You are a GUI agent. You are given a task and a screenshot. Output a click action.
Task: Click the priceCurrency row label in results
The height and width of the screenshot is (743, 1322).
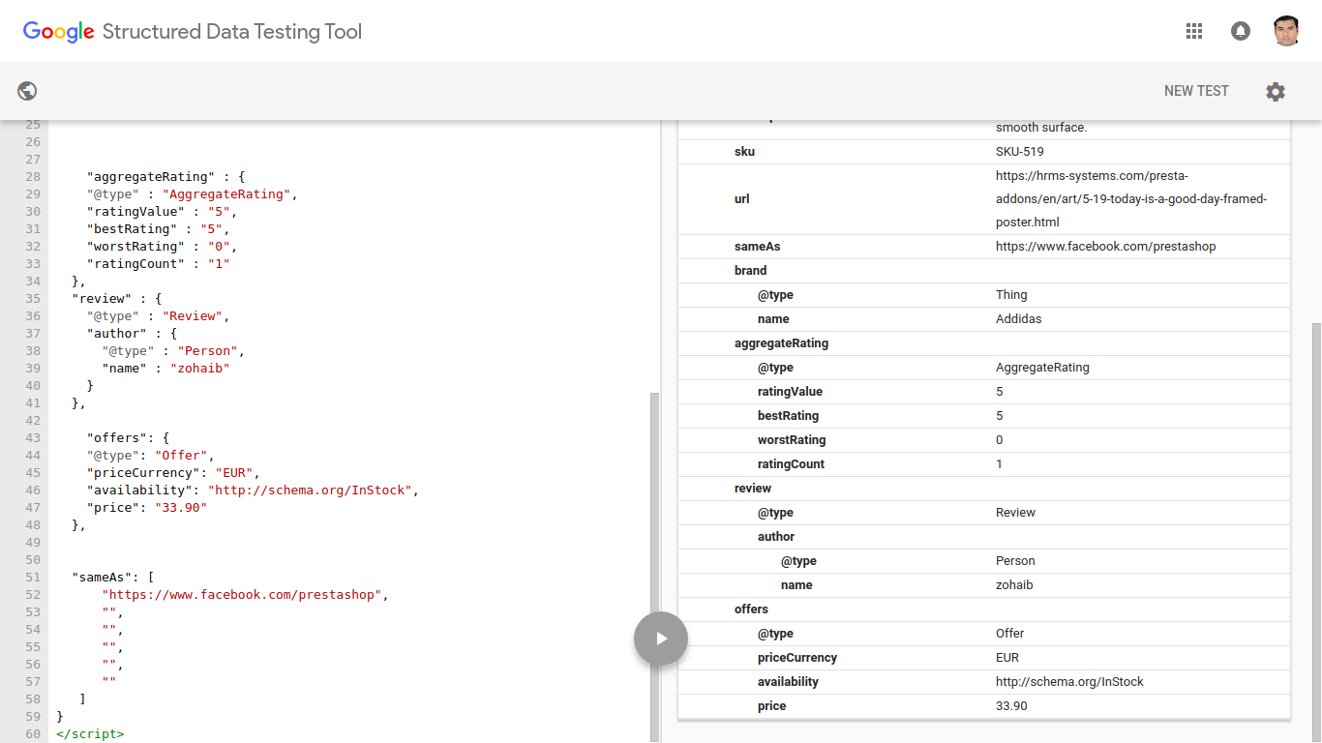[797, 658]
